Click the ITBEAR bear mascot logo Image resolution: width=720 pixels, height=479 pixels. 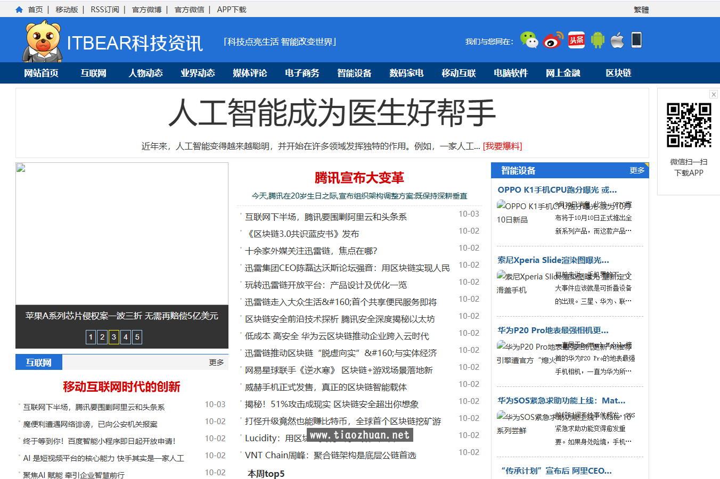(42, 40)
